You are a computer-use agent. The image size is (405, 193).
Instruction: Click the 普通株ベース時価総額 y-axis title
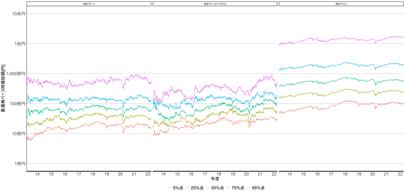coord(4,88)
